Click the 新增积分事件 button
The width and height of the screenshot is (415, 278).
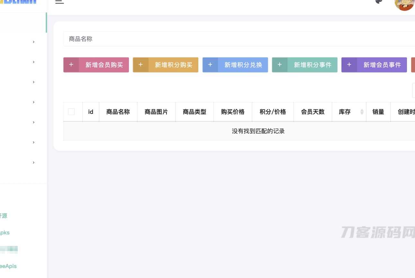[x=305, y=65]
